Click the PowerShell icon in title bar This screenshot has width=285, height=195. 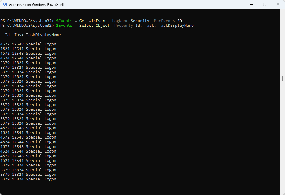5,5
